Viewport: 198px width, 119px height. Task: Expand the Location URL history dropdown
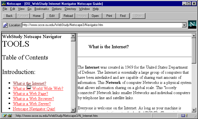pyautogui.click(x=184, y=25)
